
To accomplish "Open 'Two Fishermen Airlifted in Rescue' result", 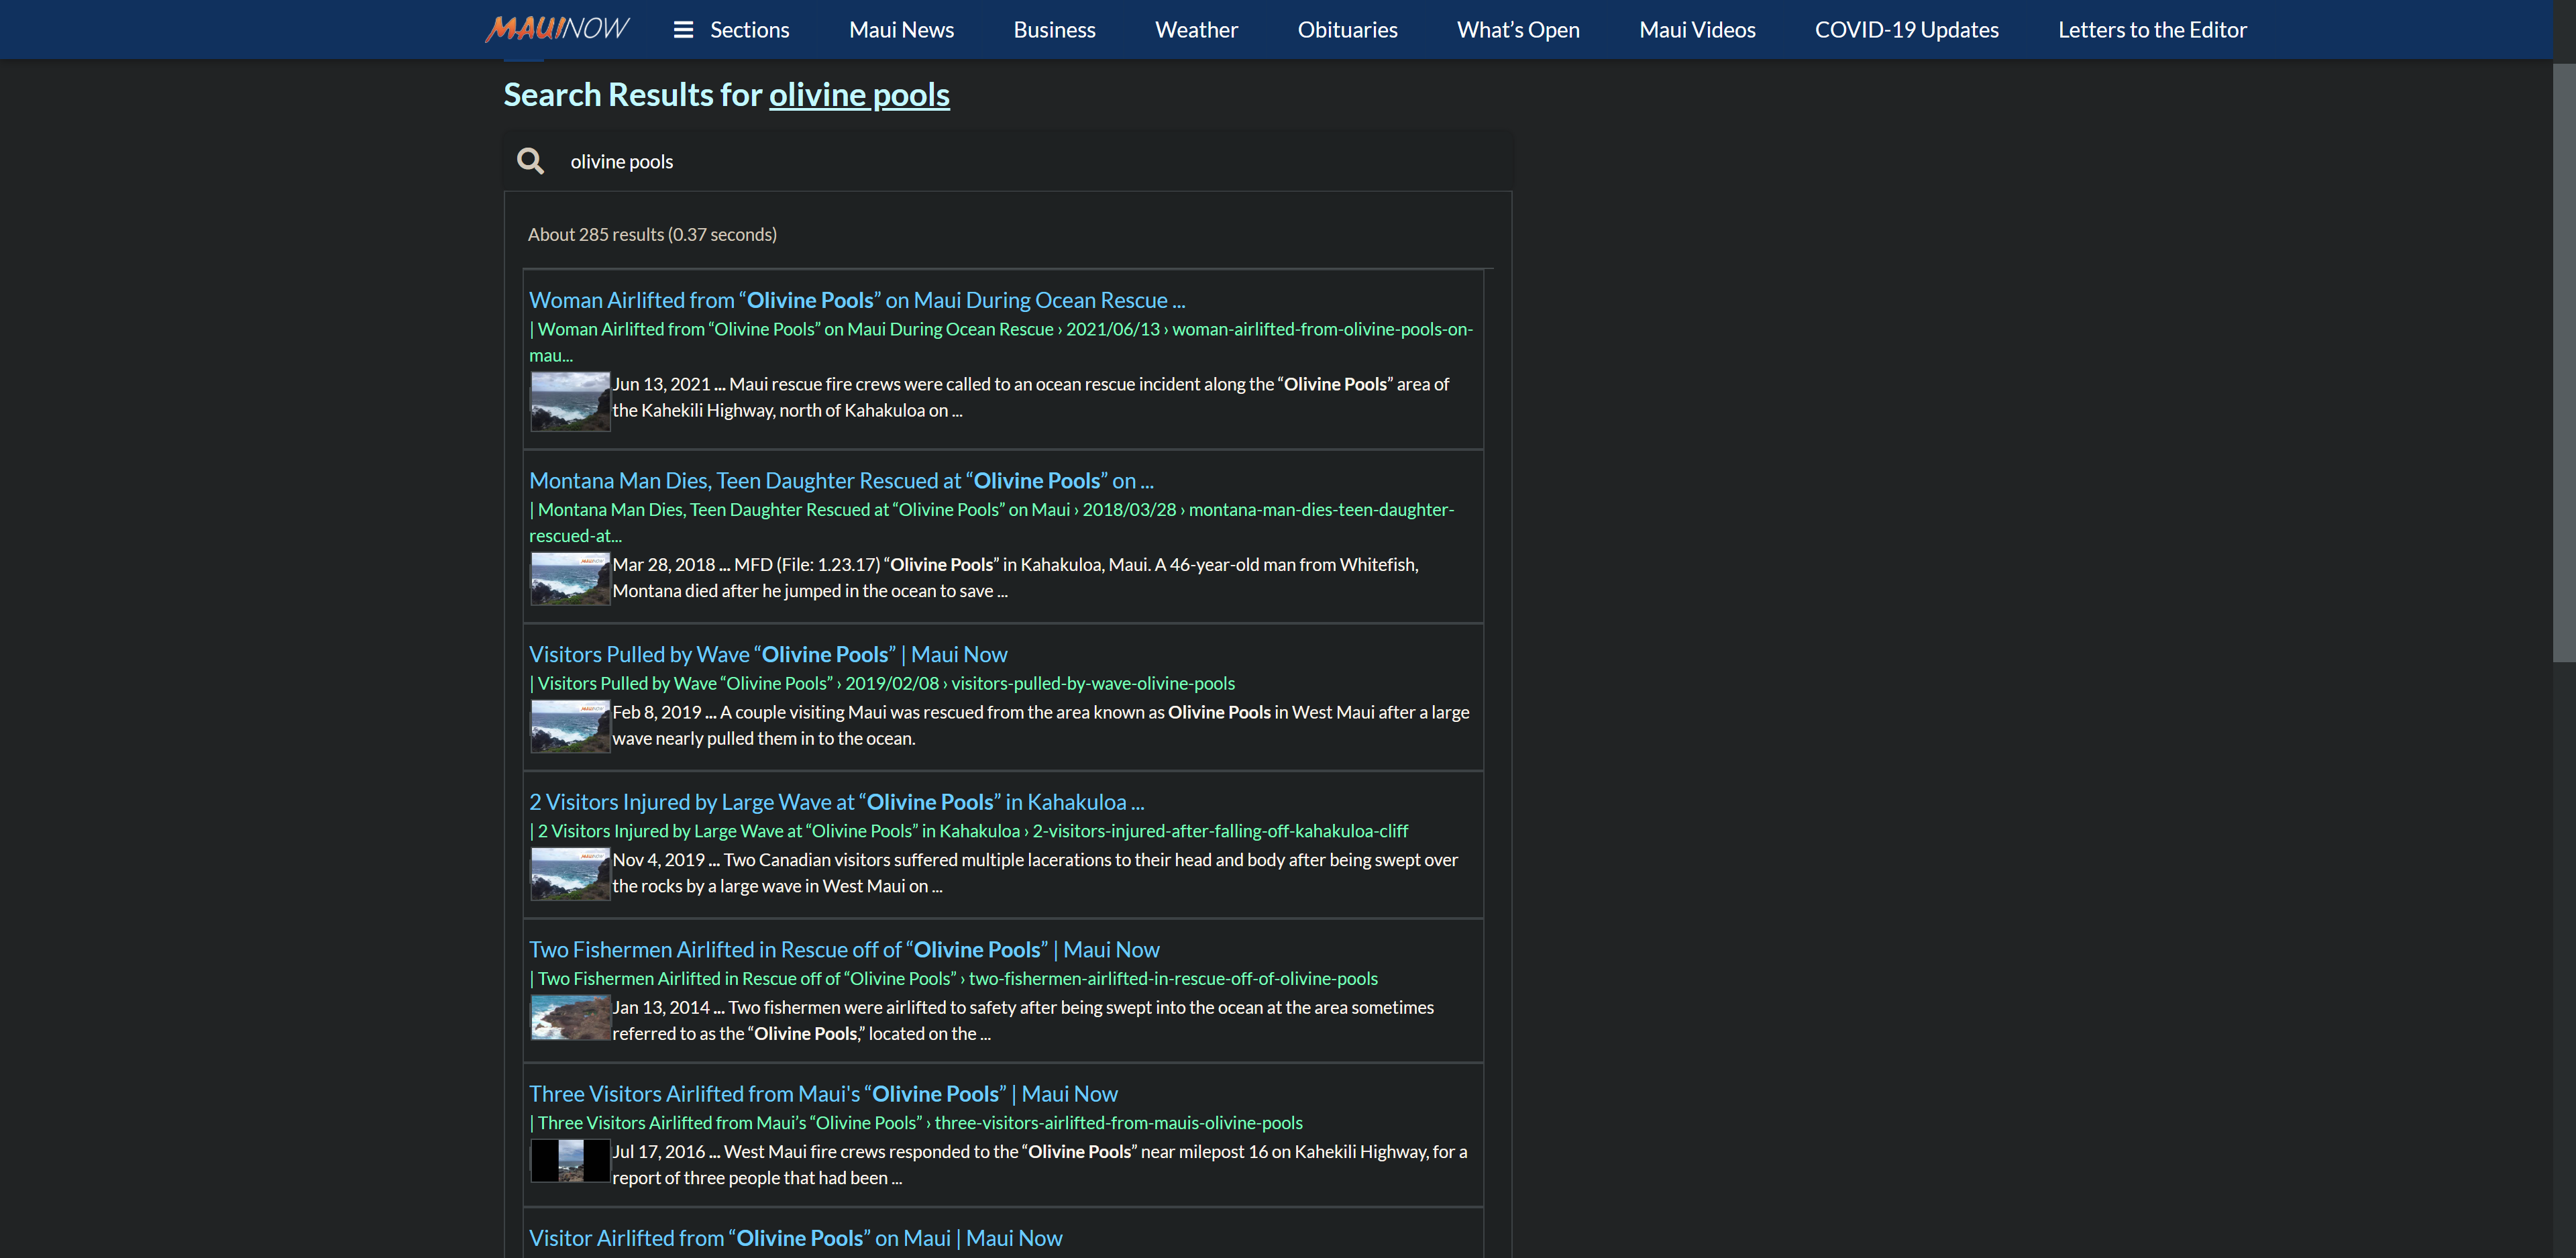I will click(x=844, y=950).
